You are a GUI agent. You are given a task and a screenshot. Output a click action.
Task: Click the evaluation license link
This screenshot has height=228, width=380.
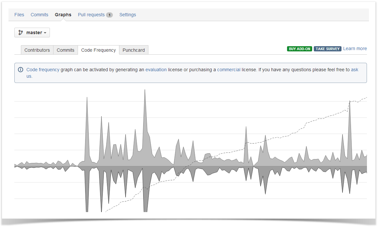click(x=156, y=70)
